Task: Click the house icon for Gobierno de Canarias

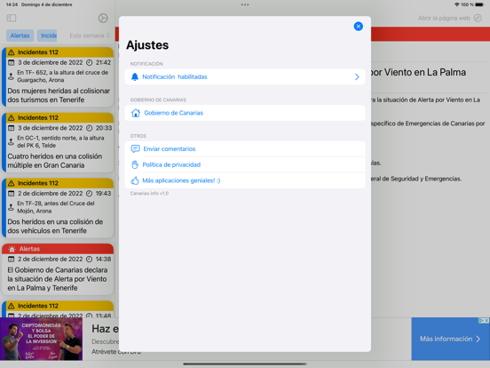Action: 136,113
